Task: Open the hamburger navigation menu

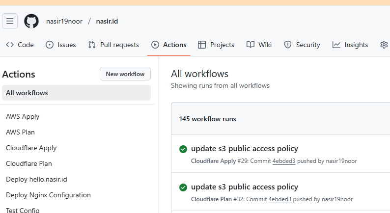Action: tap(10, 21)
